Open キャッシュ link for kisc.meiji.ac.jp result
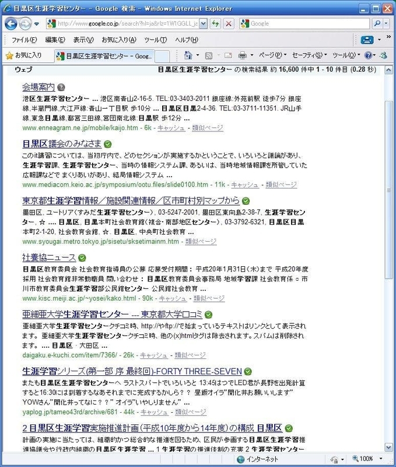 point(173,298)
